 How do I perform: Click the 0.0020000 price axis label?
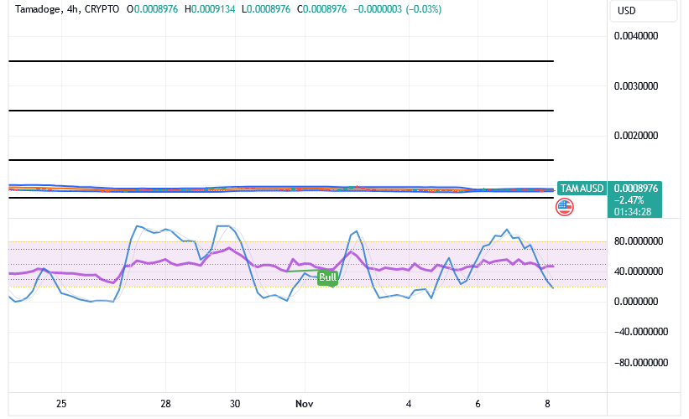(x=636, y=136)
